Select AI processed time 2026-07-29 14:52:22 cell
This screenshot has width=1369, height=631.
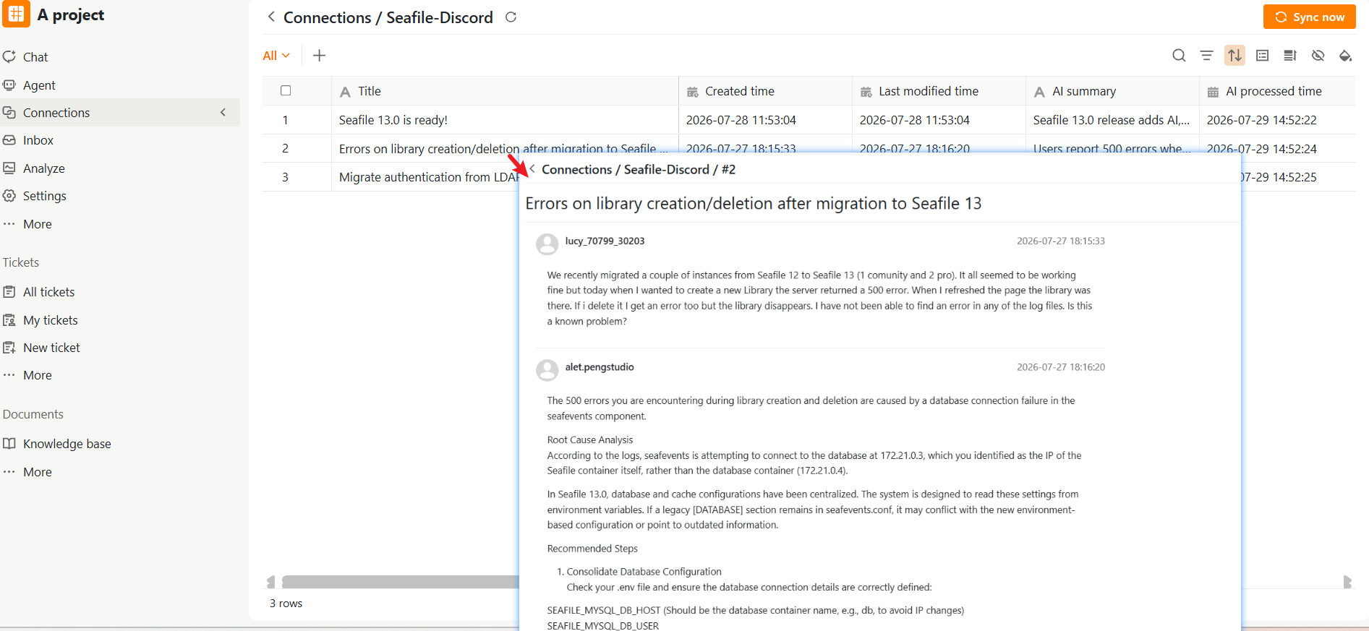click(1277, 120)
